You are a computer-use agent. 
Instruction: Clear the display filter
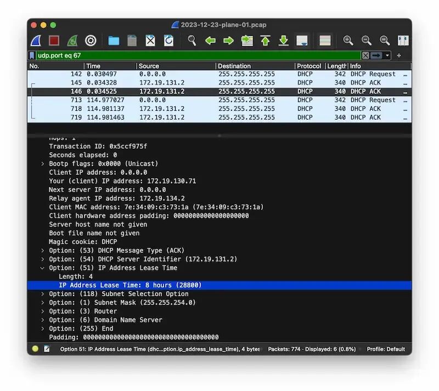pos(365,55)
